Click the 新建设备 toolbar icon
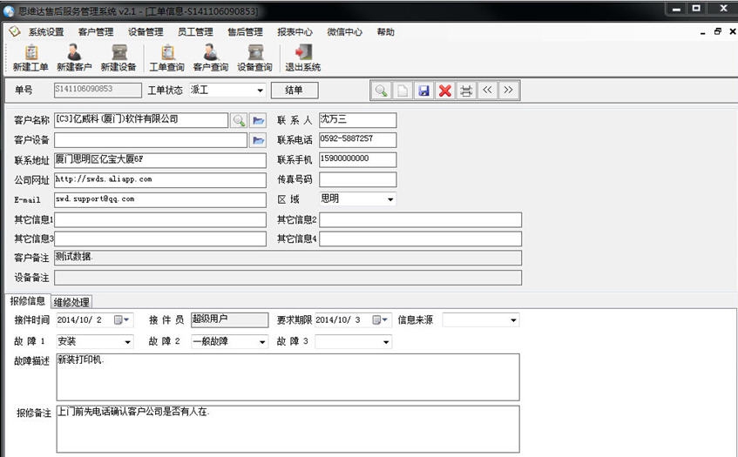This screenshot has width=738, height=457. pyautogui.click(x=119, y=52)
